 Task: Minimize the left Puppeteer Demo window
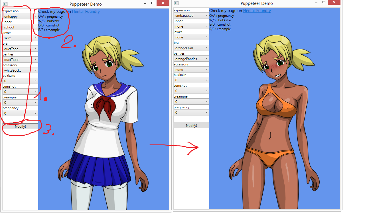(x=145, y=3)
